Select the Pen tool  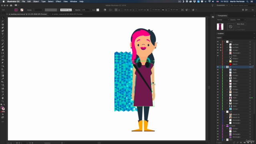coord(3,28)
